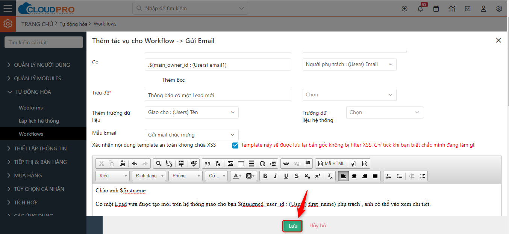Open the Thêm trường dữ liệu dropdown
This screenshot has width=509, height=234.
point(191,112)
